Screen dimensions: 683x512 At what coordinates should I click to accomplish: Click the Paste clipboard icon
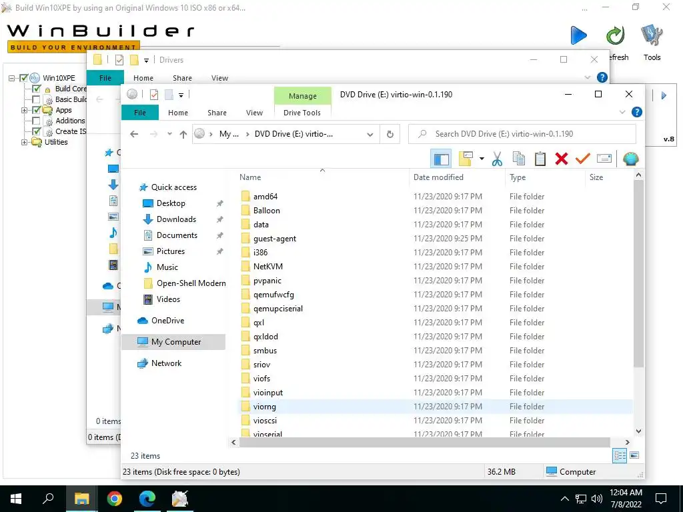540,159
